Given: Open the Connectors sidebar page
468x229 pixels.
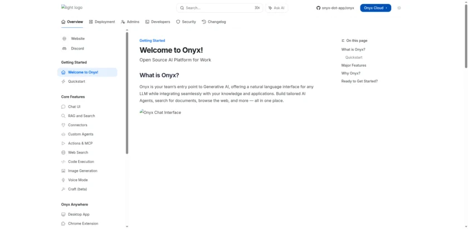Looking at the screenshot, I should click(87, 125).
